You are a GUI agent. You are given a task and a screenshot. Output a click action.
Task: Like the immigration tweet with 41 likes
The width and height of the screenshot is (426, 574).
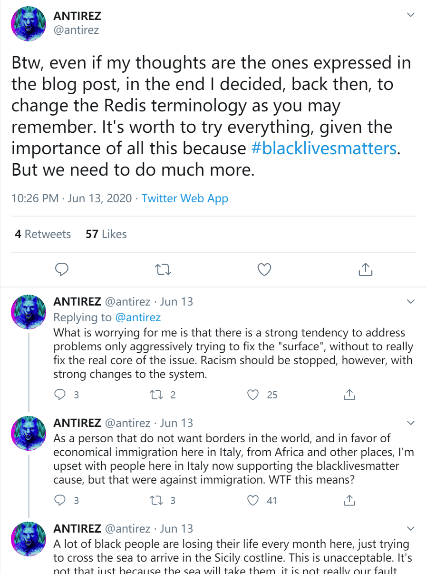(254, 500)
